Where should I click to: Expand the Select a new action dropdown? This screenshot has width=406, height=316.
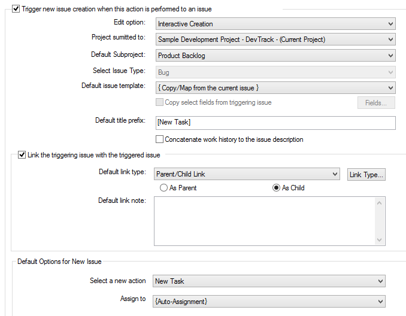269,281
